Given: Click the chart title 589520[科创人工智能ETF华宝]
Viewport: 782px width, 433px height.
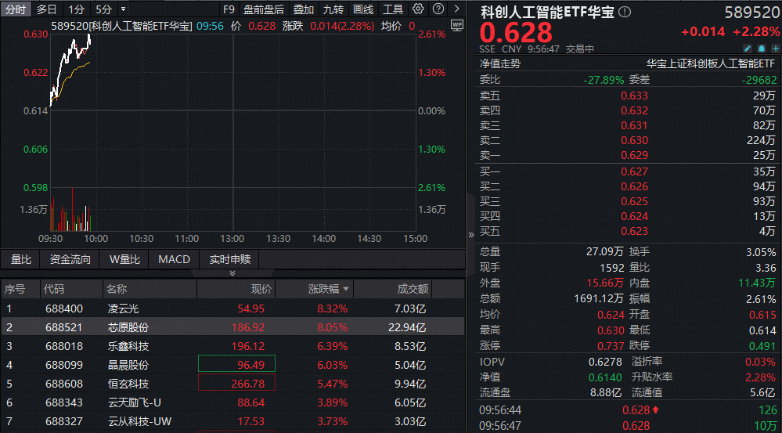Looking at the screenshot, I should (x=121, y=26).
